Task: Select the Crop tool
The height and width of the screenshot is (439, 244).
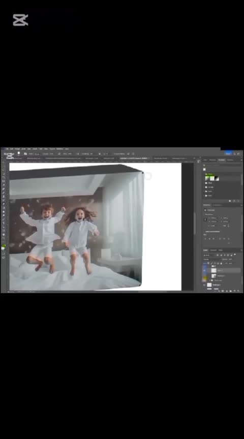Action: click(4, 177)
